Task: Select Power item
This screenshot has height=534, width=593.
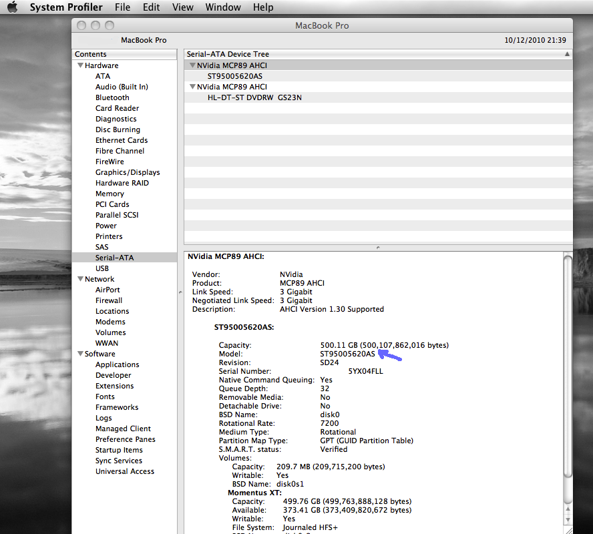Action: [106, 226]
